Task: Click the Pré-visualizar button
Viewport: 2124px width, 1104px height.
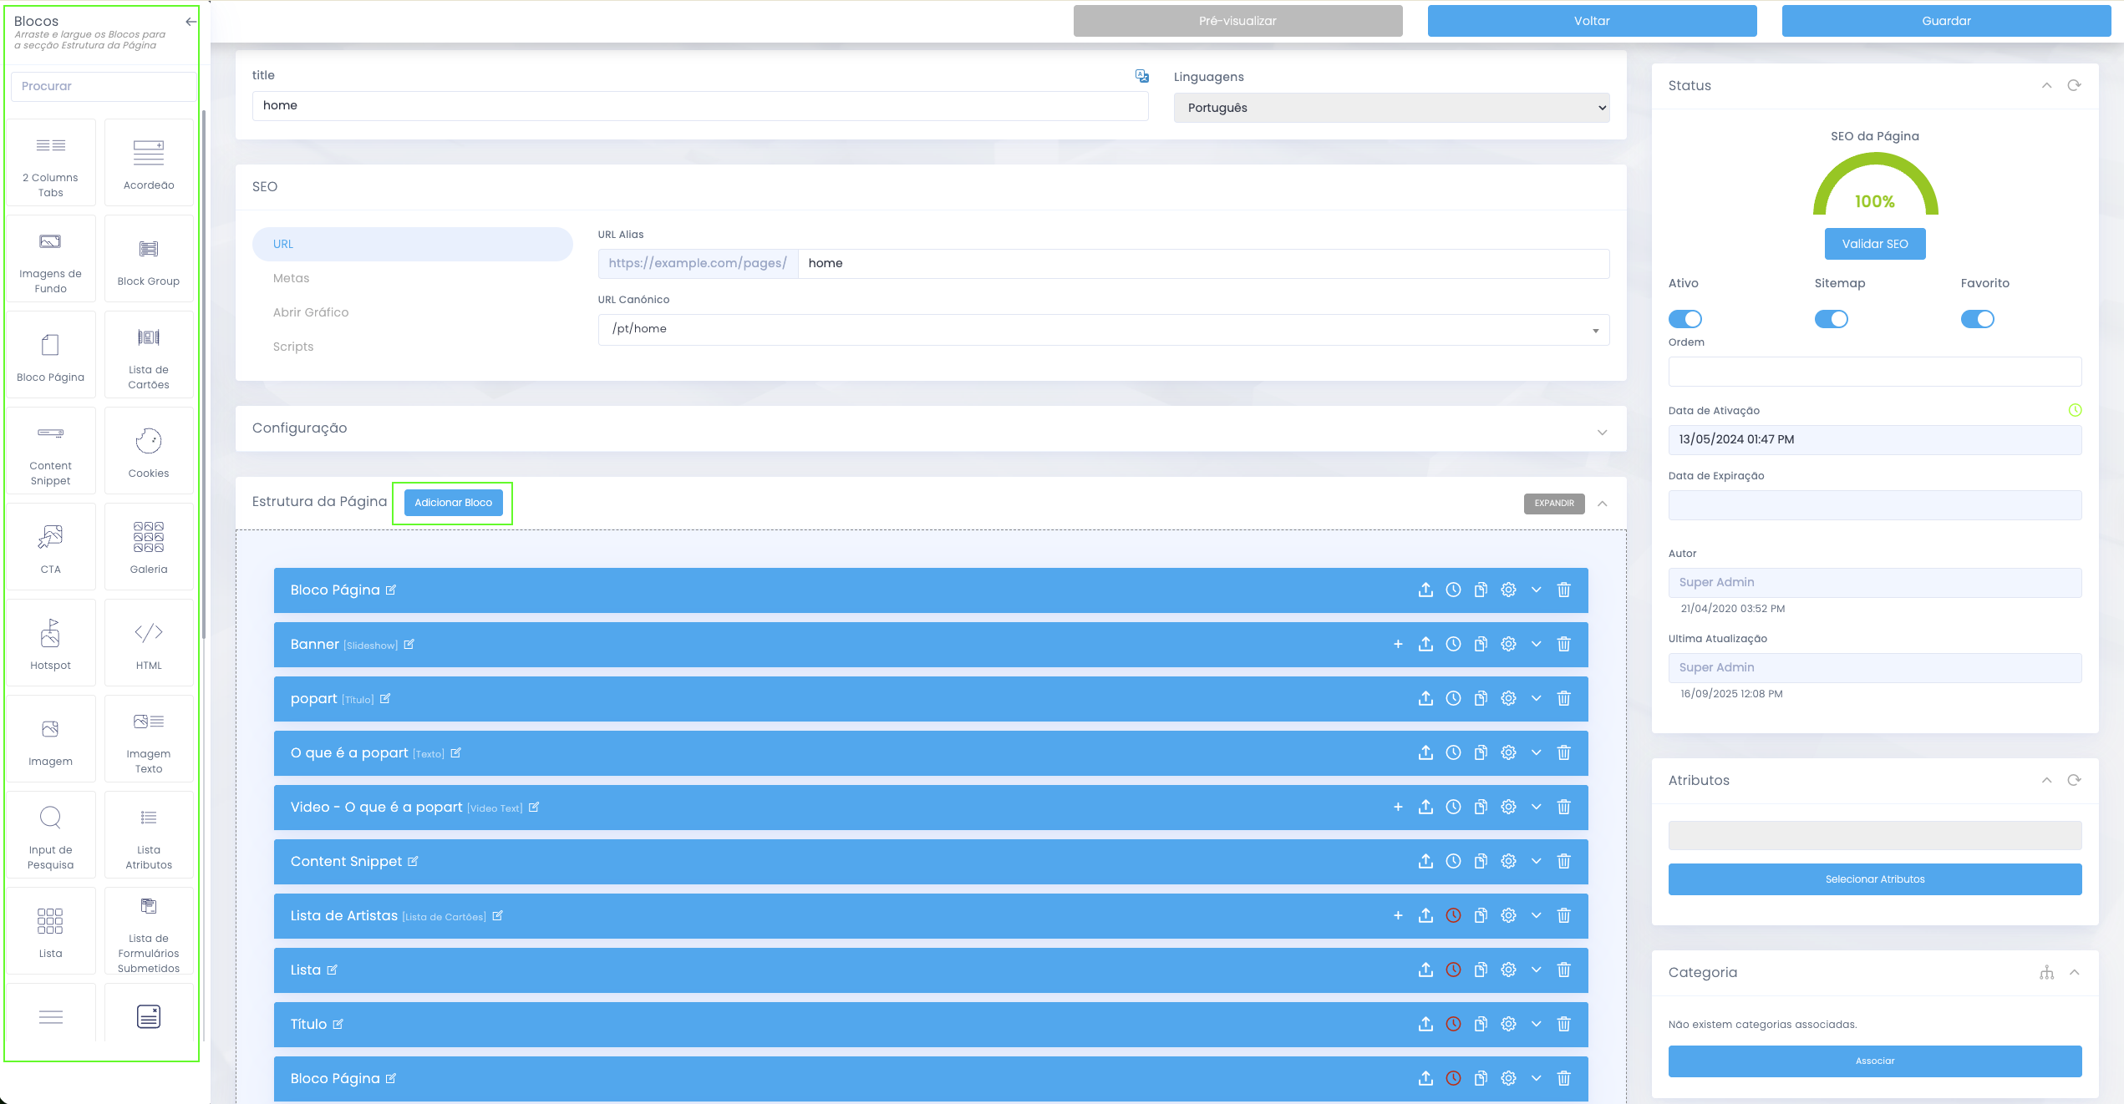Action: tap(1238, 21)
